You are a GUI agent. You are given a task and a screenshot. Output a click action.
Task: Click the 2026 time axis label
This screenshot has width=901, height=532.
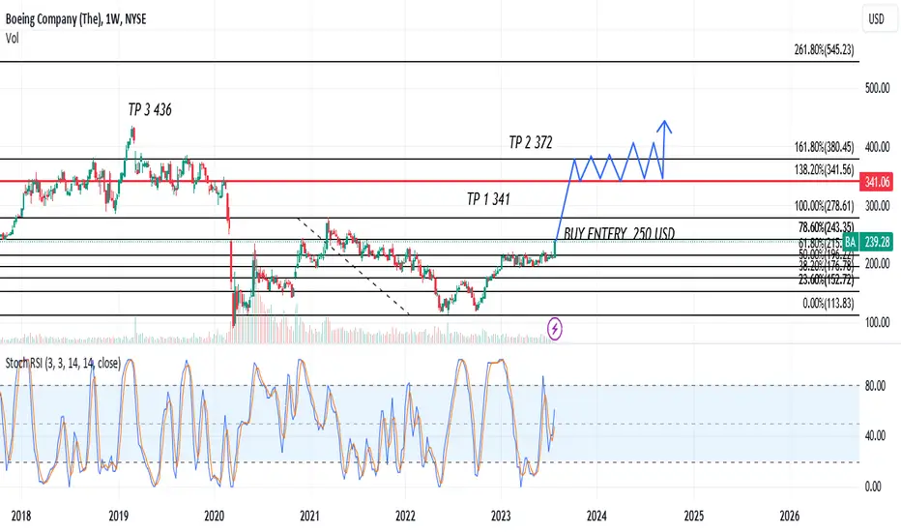pyautogui.click(x=790, y=516)
